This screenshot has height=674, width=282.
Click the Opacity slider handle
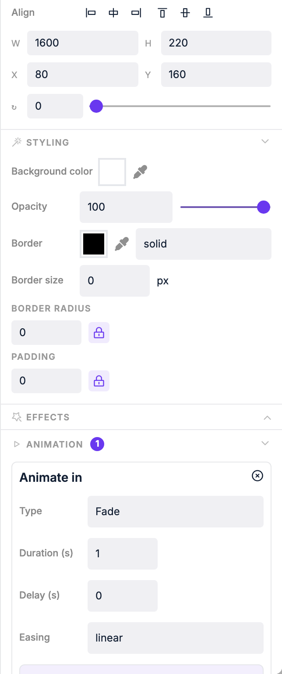click(x=263, y=207)
